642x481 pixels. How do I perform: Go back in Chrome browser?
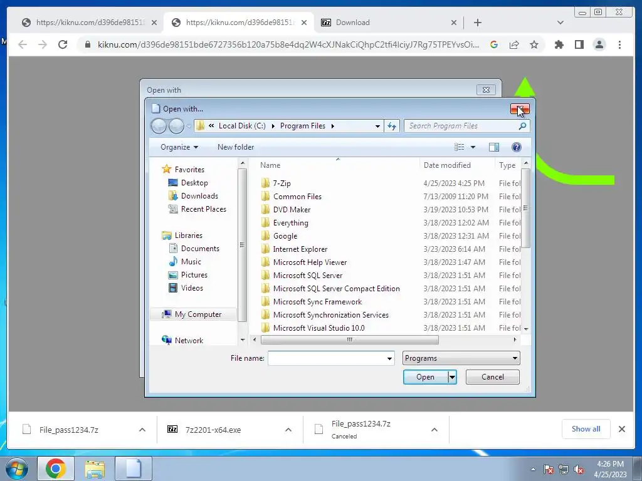(x=23, y=44)
